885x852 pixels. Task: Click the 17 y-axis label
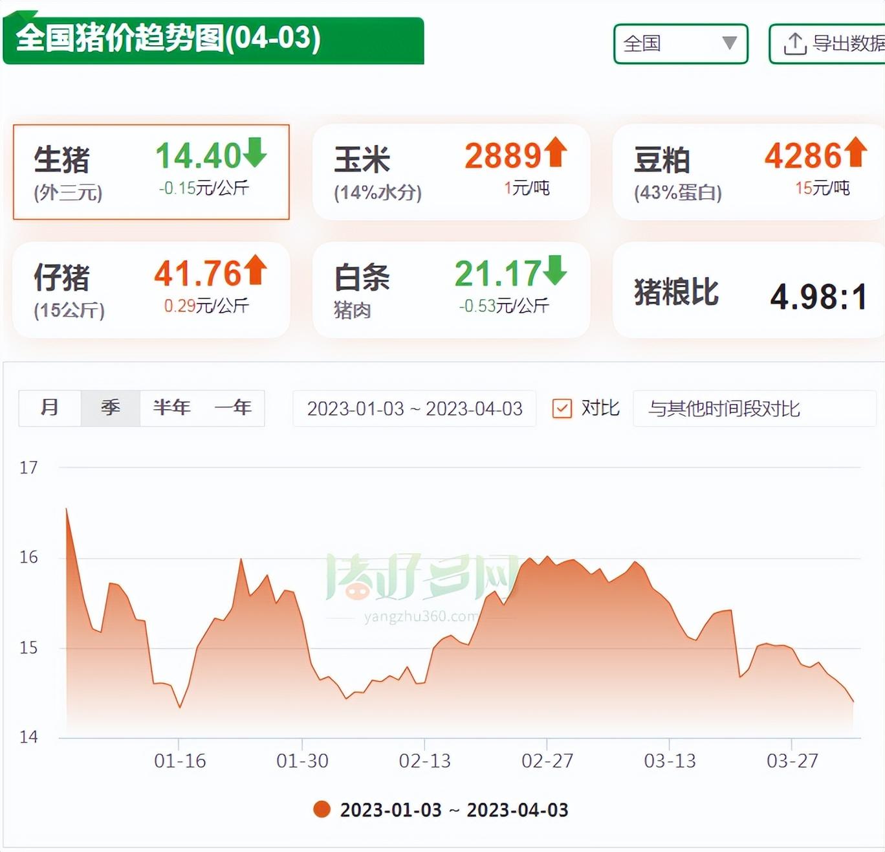click(x=28, y=467)
